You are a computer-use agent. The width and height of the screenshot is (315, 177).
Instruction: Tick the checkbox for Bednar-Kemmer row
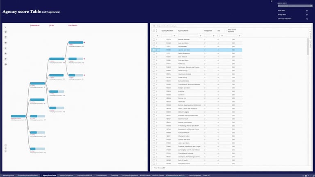(x=154, y=40)
